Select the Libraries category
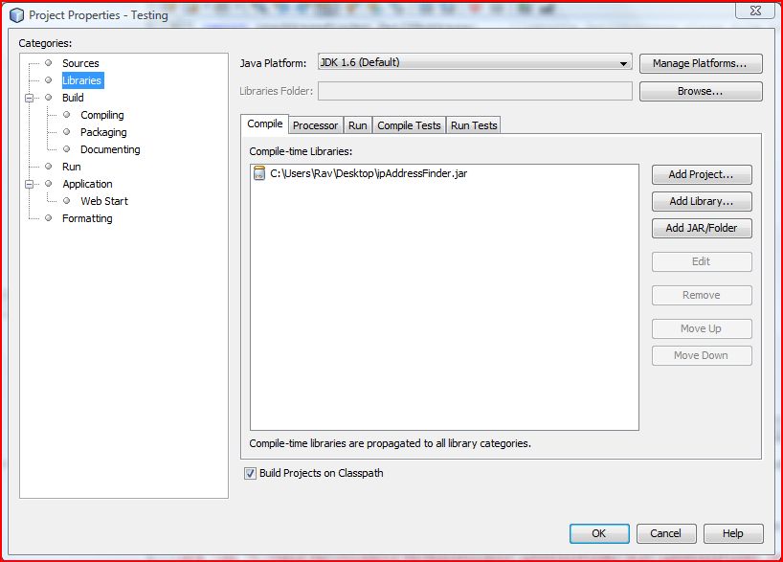Viewport: 783px width, 562px height. click(x=82, y=80)
